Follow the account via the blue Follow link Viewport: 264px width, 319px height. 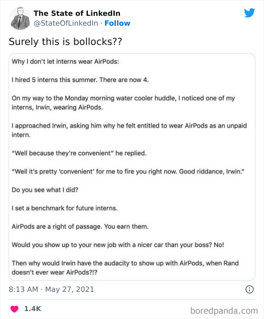pos(118,23)
